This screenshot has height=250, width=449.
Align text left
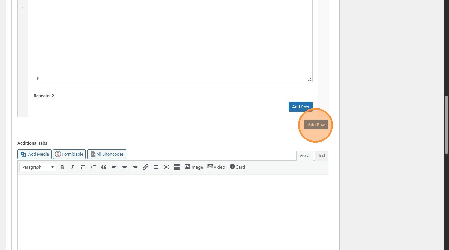click(114, 167)
